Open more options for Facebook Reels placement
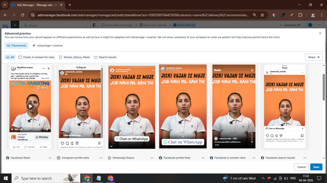 click(x=50, y=158)
